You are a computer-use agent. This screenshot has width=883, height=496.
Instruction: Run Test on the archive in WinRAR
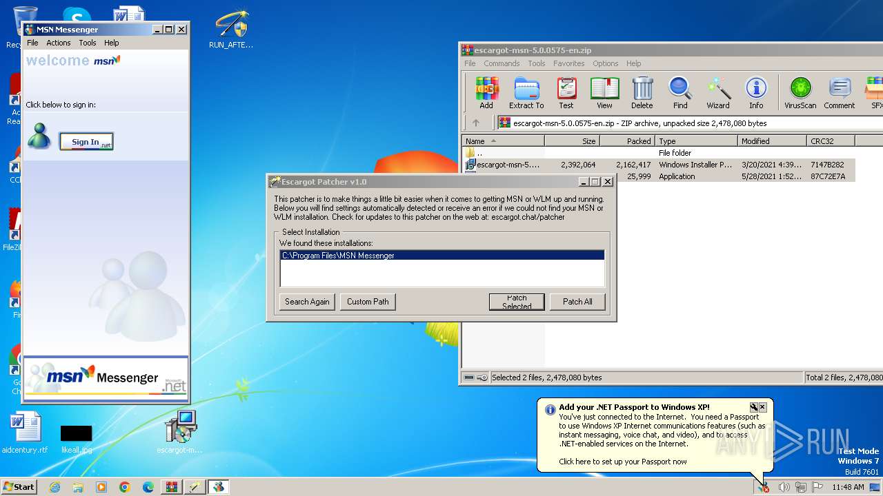point(566,93)
